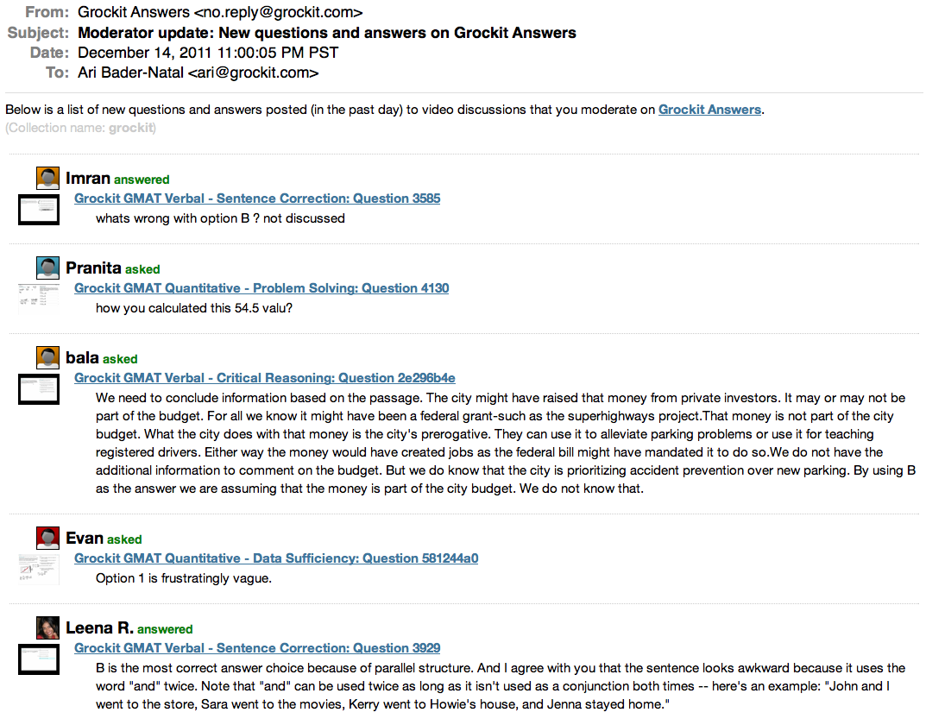The width and height of the screenshot is (926, 725).
Task: Click Imran's orange avatar icon
Action: coord(47,178)
